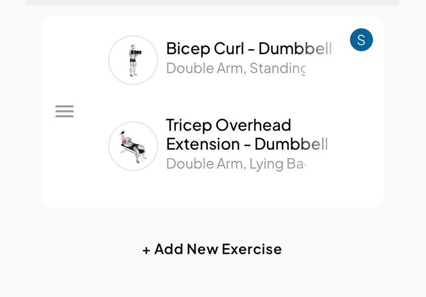Screen dimensions: 426x297
Task: Click the Double Arm, Standing subtitle
Action: tap(235, 68)
